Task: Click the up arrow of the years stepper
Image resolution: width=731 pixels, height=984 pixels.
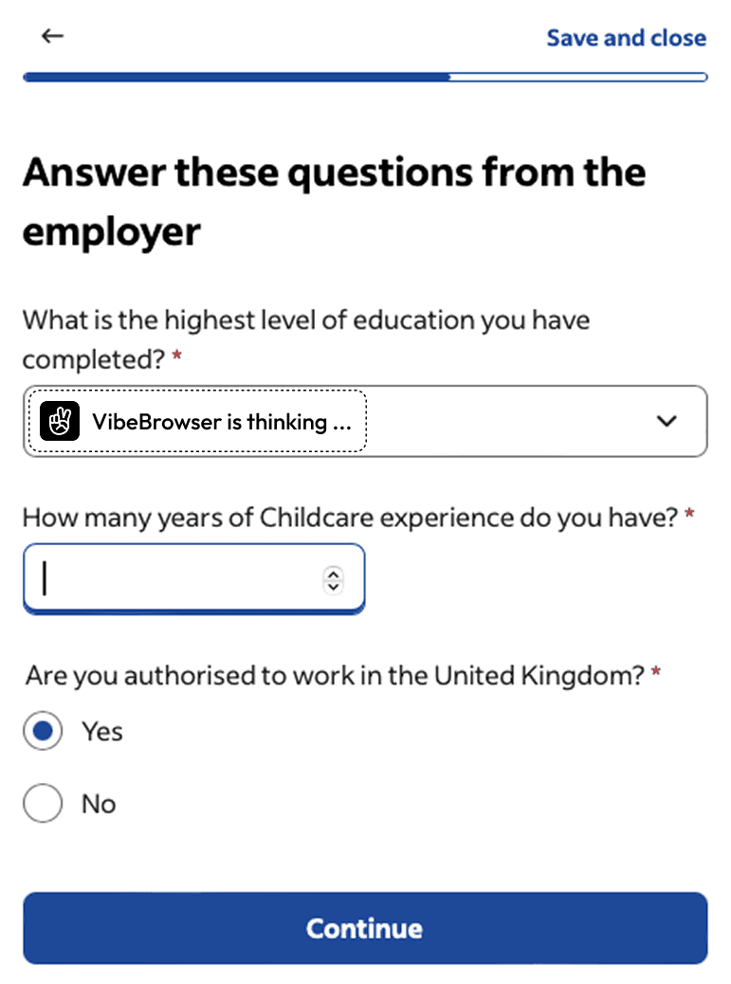Action: pyautogui.click(x=333, y=572)
